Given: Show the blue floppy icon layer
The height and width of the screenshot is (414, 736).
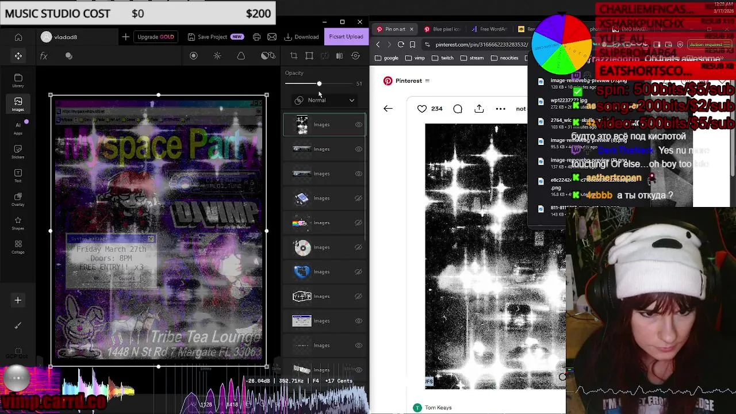Looking at the screenshot, I should tap(358, 198).
